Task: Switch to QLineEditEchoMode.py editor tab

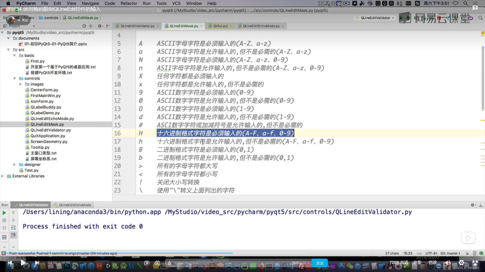Action: [261, 26]
